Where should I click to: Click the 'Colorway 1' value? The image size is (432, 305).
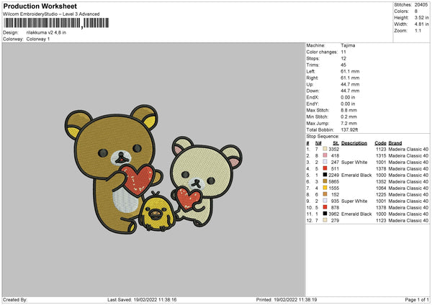(x=38, y=39)
